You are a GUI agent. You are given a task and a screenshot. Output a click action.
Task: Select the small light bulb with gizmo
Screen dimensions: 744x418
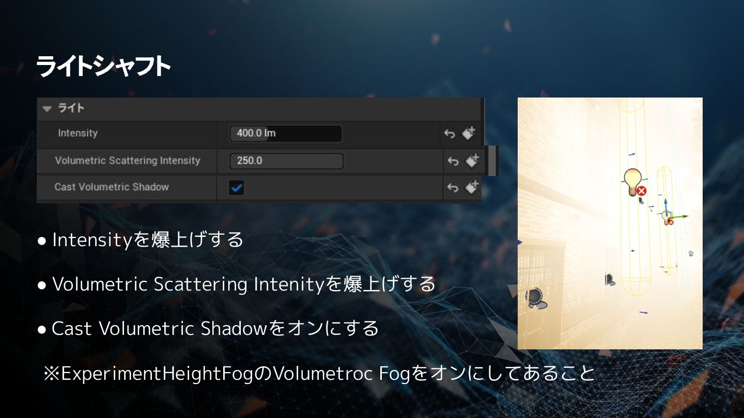point(667,217)
